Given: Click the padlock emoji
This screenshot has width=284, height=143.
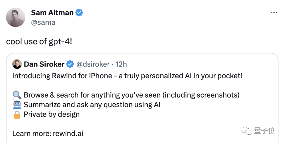Looking at the screenshot, I should pos(17,115).
